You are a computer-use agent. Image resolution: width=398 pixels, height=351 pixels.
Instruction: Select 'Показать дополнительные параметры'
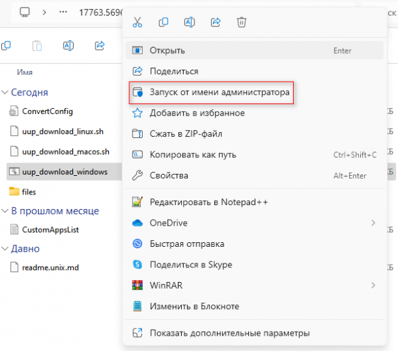coord(255,333)
